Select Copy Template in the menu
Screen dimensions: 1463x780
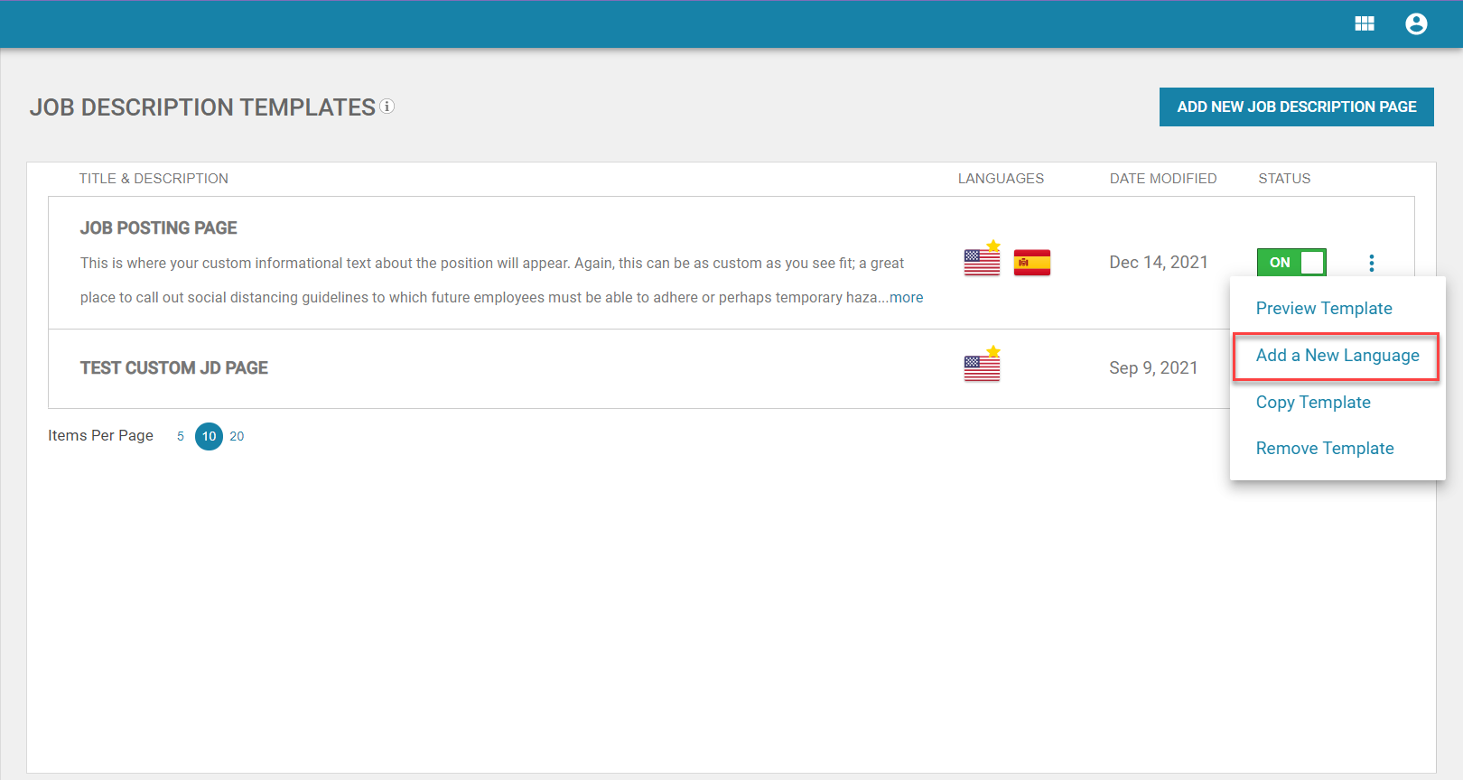[x=1312, y=403]
